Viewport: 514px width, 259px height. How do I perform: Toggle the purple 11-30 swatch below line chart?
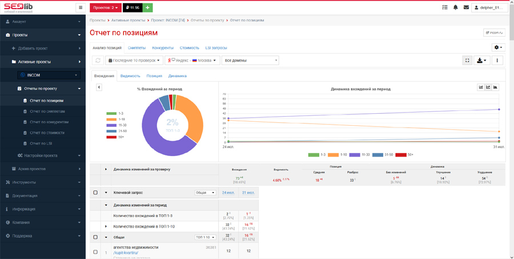(x=355, y=154)
